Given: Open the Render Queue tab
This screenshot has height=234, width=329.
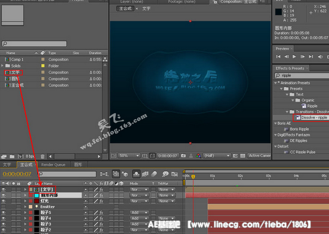Looking at the screenshot, I should [x=53, y=164].
